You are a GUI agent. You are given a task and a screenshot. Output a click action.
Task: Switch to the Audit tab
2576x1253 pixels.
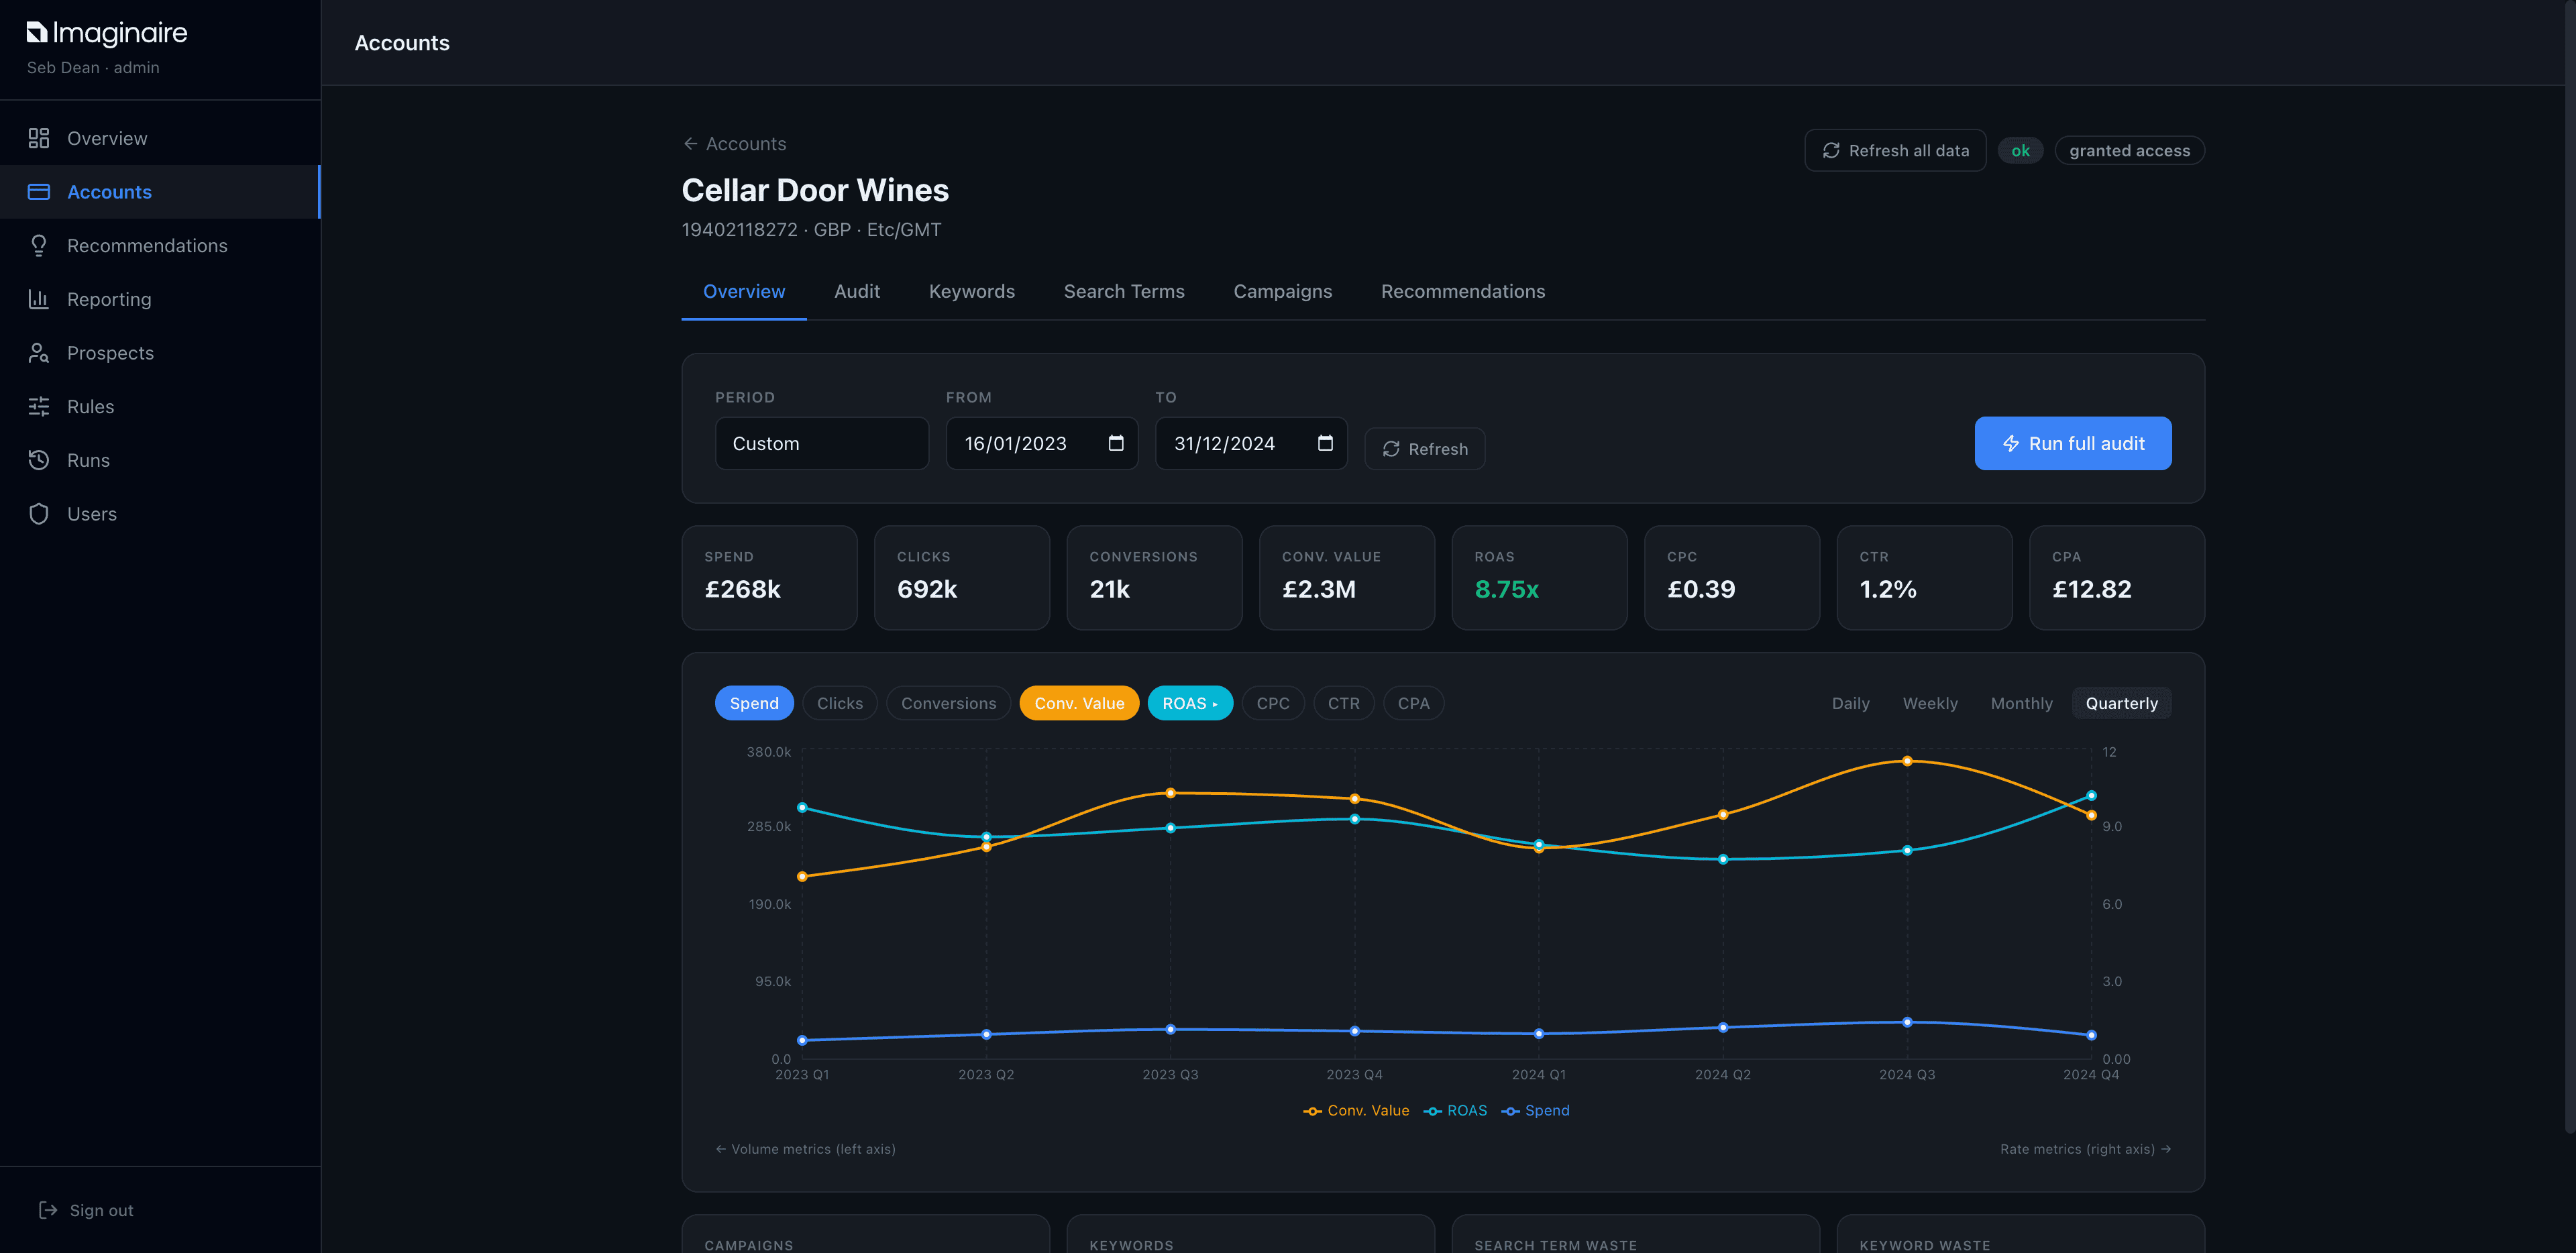[x=857, y=291]
